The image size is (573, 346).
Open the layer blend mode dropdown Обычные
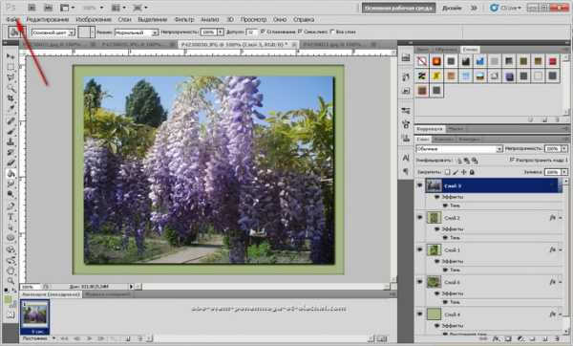tap(459, 149)
